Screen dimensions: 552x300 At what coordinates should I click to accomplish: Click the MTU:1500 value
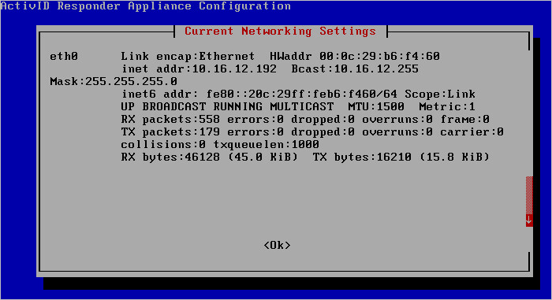coord(376,106)
